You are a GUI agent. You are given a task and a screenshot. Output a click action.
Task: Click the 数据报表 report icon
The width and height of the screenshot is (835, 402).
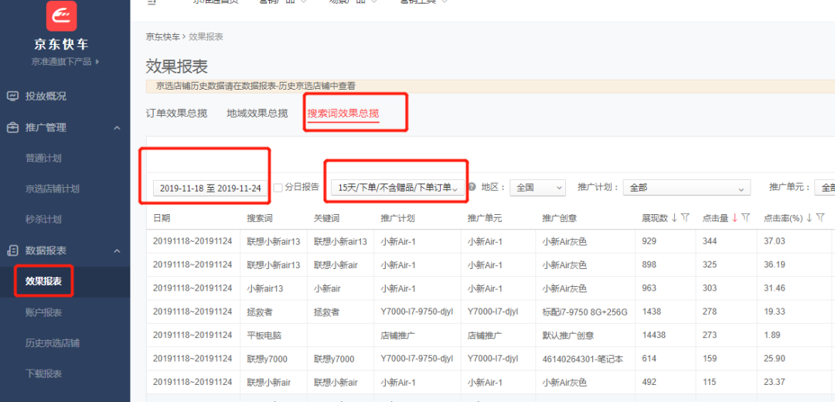point(12,250)
